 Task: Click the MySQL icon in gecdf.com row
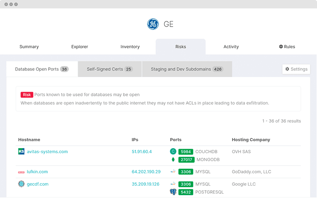click(173, 184)
